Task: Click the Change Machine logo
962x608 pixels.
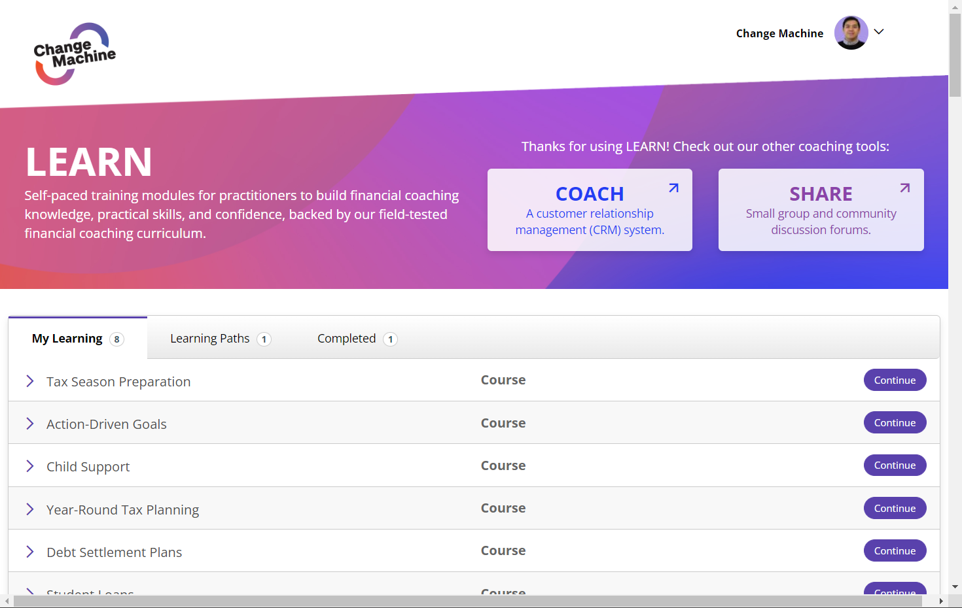Action: (x=75, y=54)
